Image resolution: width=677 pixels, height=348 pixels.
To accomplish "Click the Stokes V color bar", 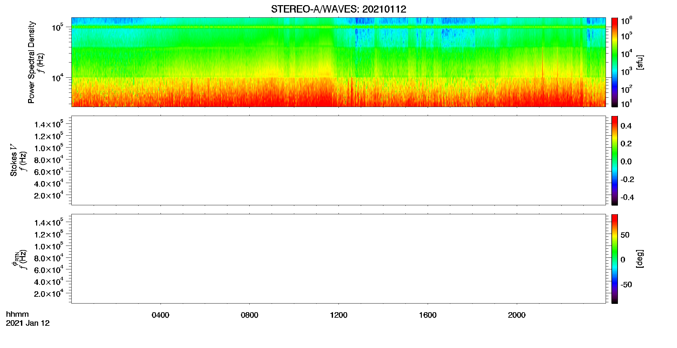I will 614,160.
